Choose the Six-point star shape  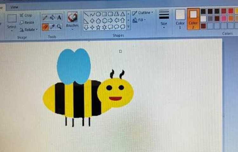point(104,27)
